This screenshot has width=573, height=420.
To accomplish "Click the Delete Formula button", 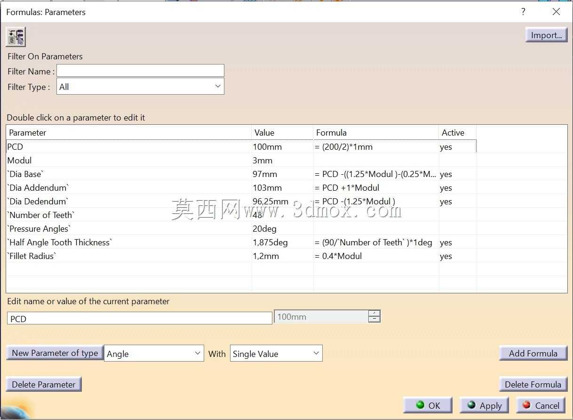I will (x=533, y=384).
